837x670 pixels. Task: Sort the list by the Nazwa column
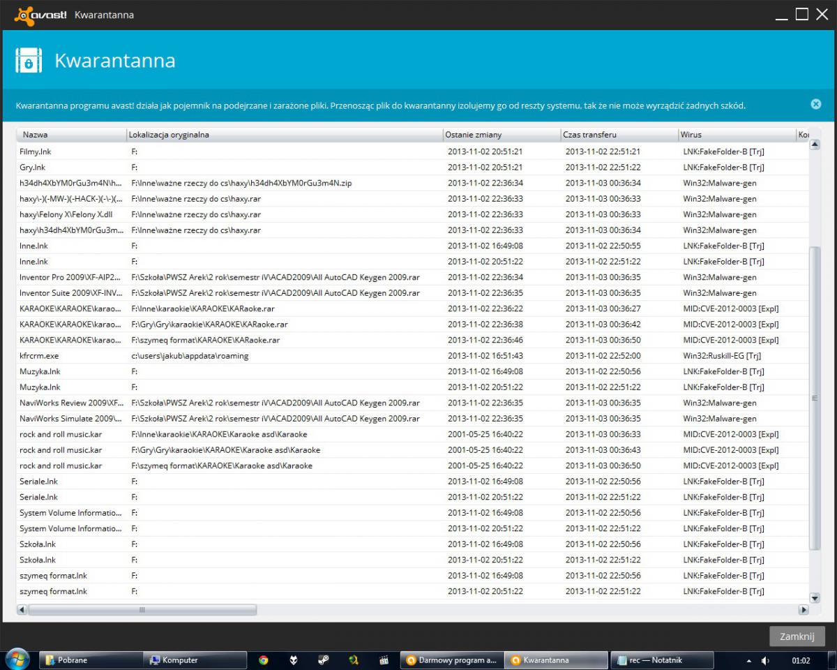tap(71, 135)
